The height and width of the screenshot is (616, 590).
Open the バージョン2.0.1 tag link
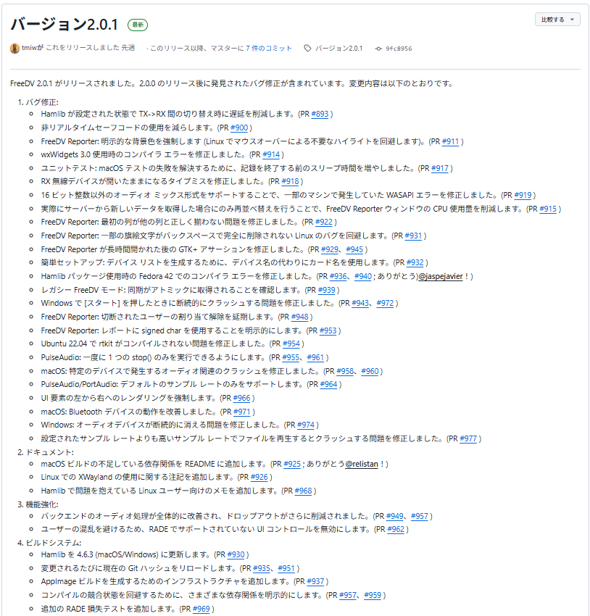coord(339,49)
